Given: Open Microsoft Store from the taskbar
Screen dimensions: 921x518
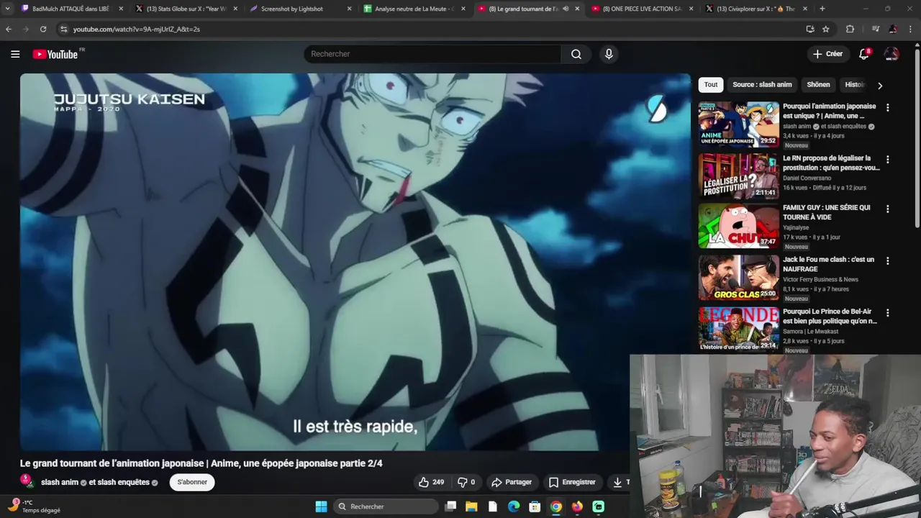Looking at the screenshot, I should [535, 506].
